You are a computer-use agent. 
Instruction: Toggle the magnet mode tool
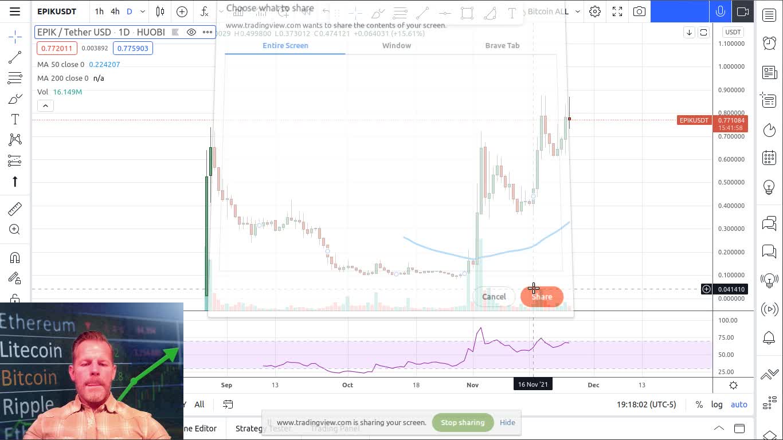point(15,257)
